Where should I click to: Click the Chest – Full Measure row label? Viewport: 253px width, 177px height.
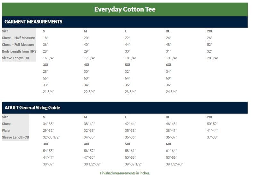tap(18, 45)
